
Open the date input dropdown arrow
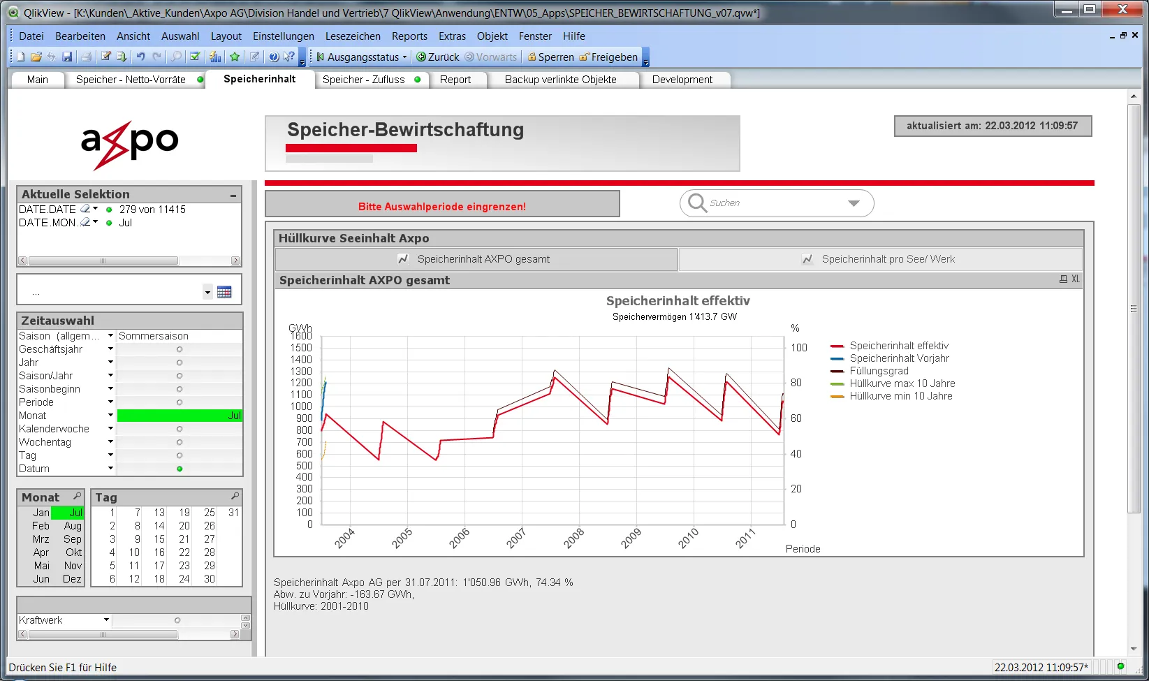tap(207, 292)
